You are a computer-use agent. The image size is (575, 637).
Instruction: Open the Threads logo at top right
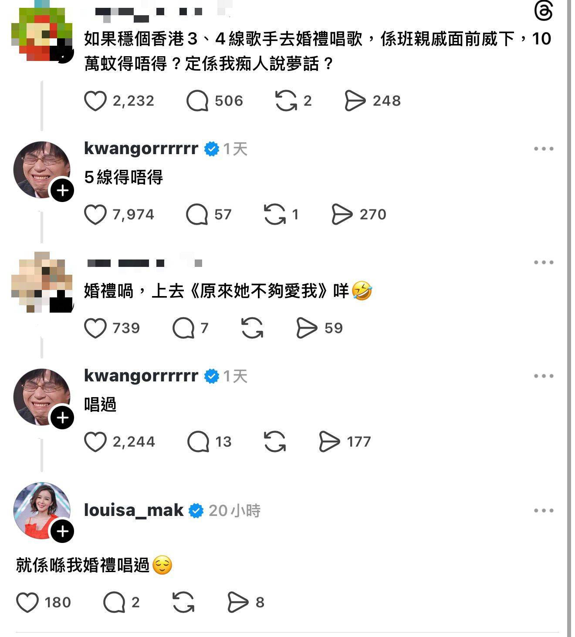click(543, 10)
